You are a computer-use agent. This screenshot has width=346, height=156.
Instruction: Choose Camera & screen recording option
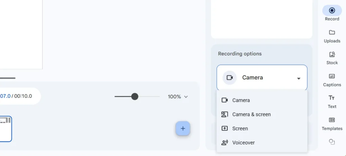(x=251, y=114)
